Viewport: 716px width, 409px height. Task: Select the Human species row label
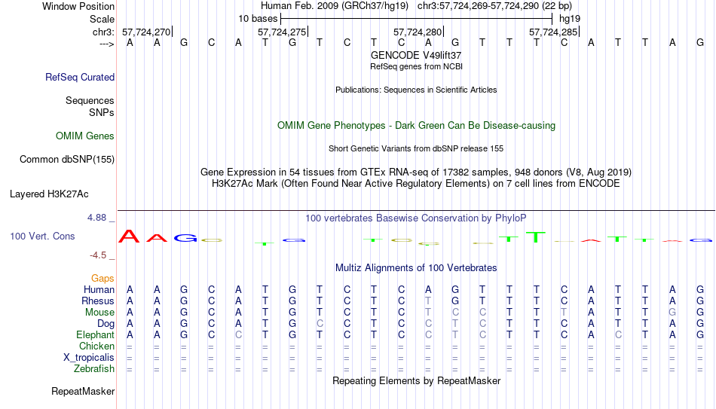coord(99,290)
